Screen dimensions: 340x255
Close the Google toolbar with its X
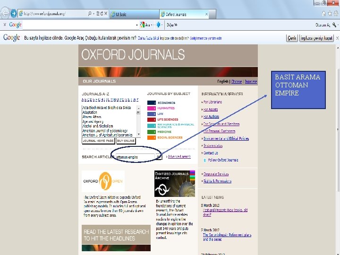(5, 25)
